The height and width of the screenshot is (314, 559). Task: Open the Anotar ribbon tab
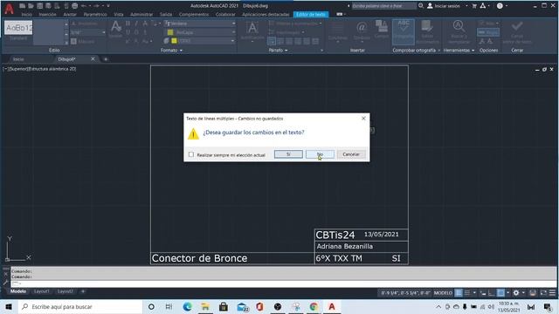(70, 15)
